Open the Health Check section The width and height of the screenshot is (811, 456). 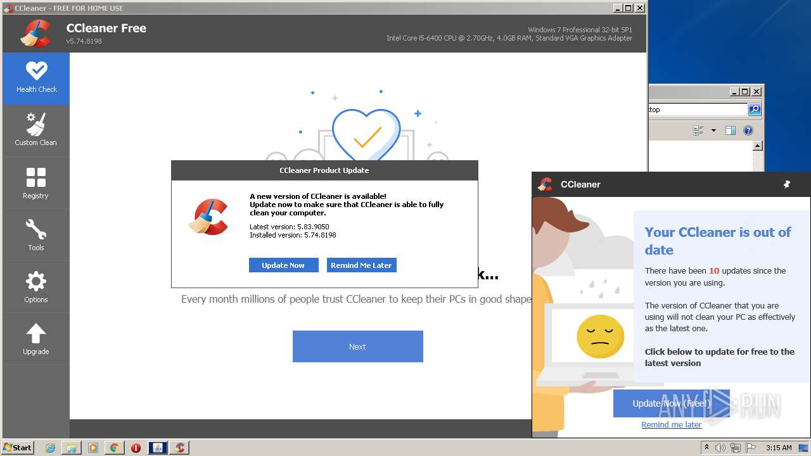point(36,79)
